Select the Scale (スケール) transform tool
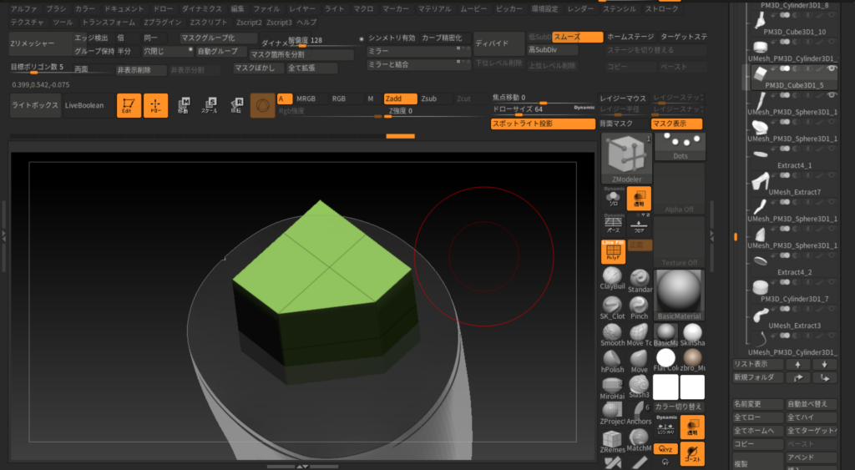This screenshot has height=470, width=855. [209, 105]
